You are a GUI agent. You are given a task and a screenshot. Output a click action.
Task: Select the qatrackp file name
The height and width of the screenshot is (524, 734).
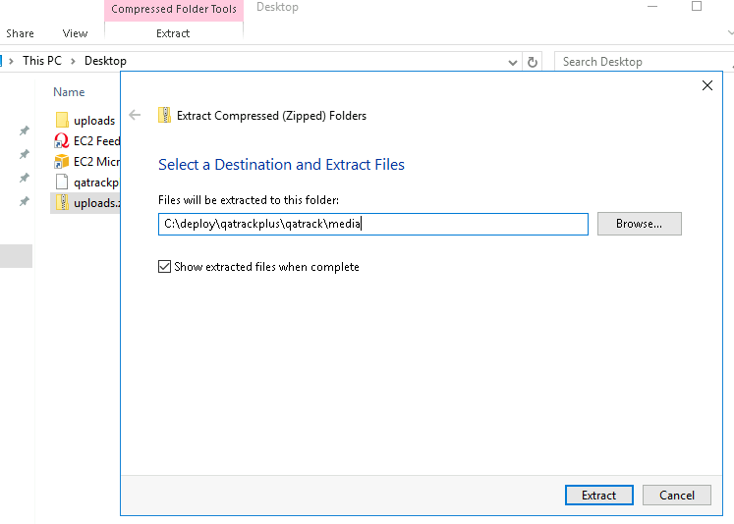tap(96, 183)
